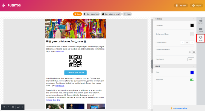Decrease content width with minus

(182, 42)
